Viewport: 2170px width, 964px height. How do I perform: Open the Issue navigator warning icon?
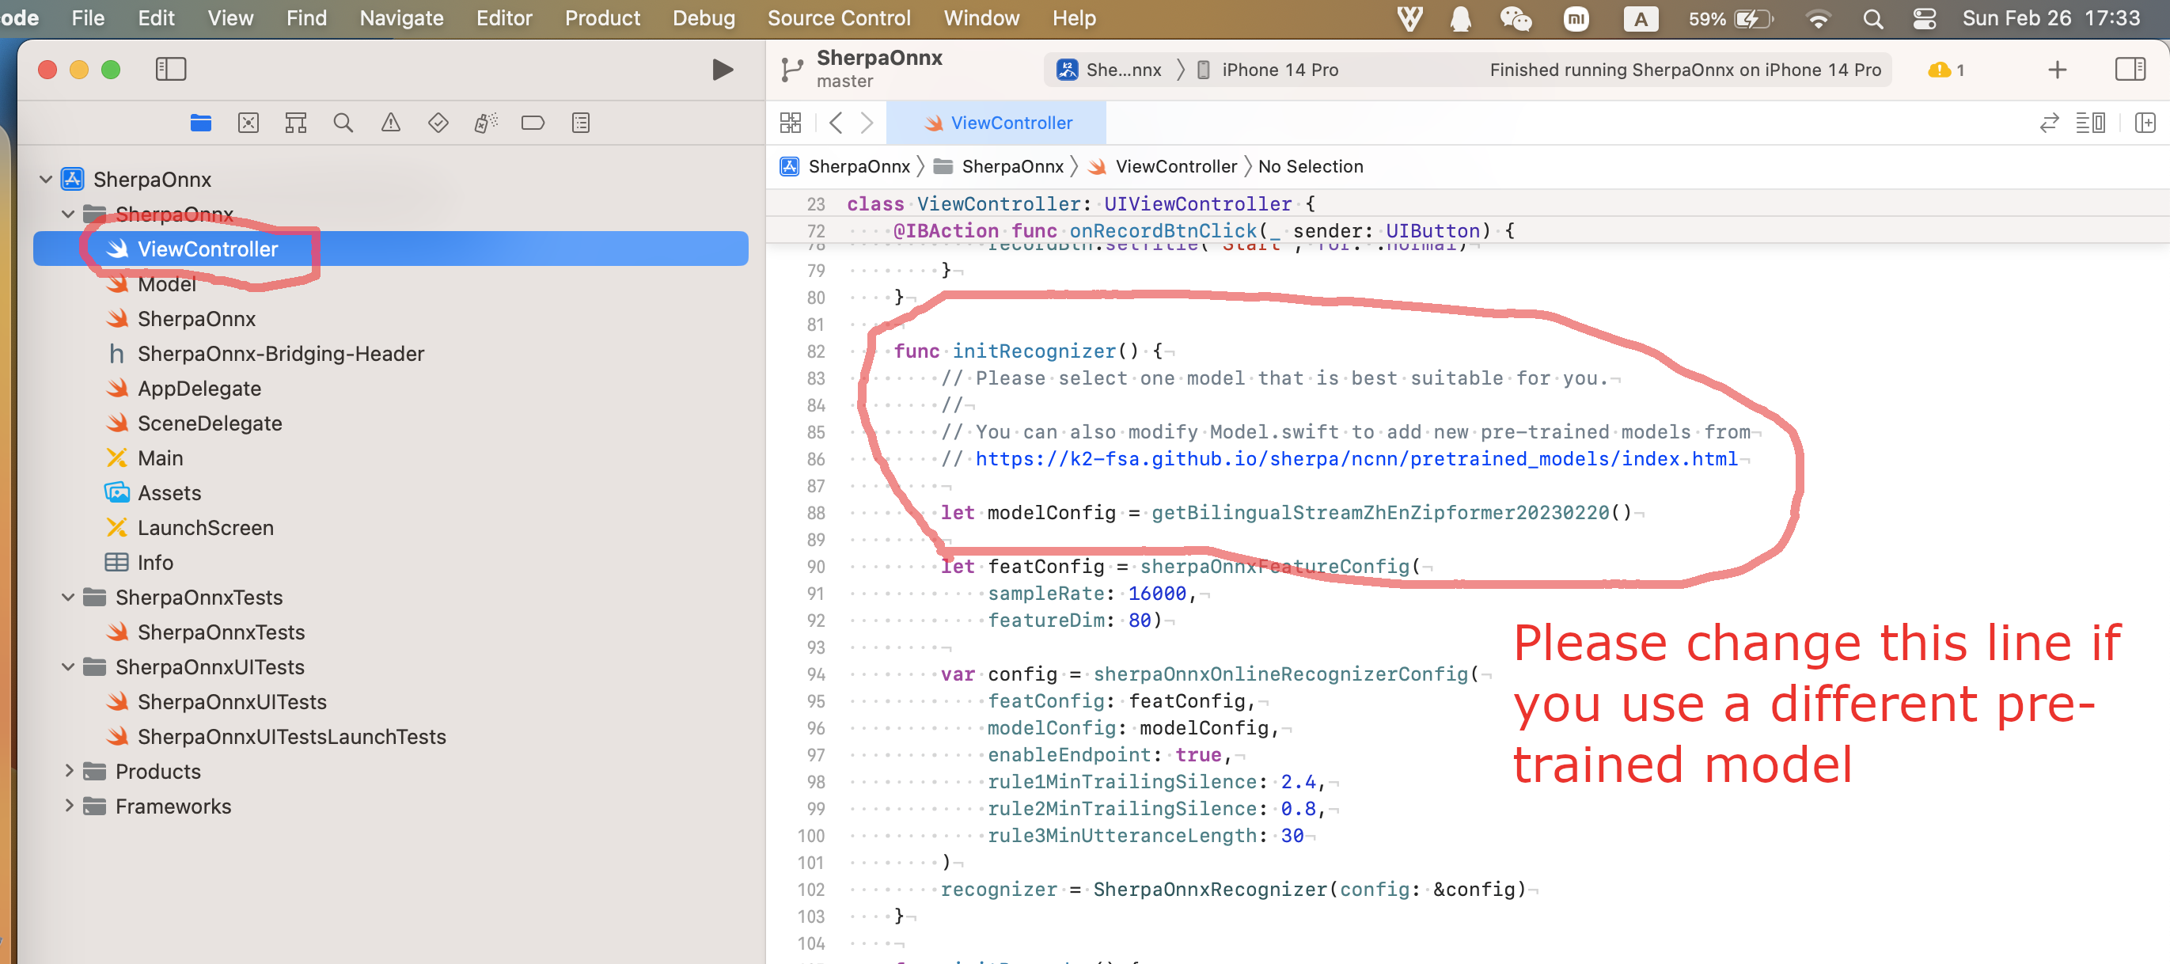[390, 123]
